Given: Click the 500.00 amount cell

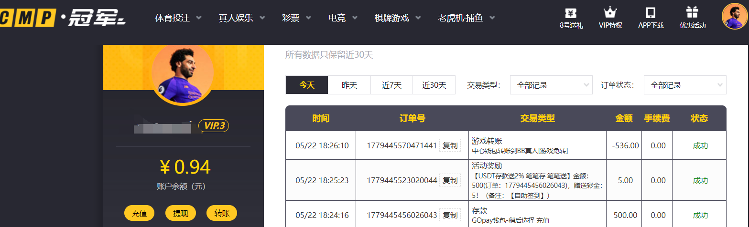Looking at the screenshot, I should coord(625,215).
